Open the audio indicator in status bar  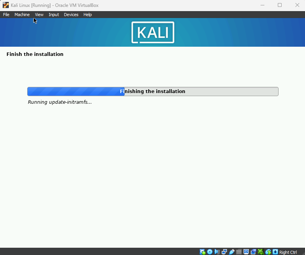click(x=217, y=252)
